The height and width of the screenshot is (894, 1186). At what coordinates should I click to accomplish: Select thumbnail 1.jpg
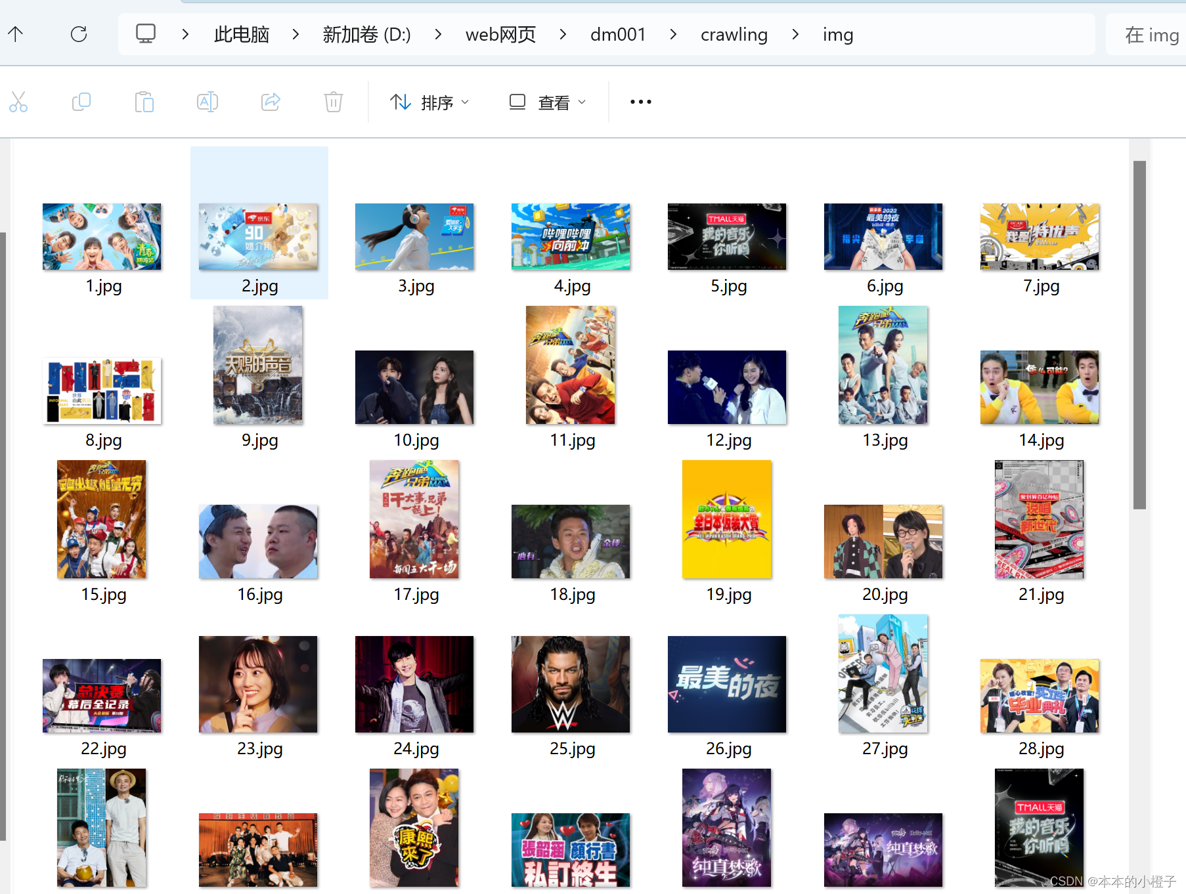point(102,236)
